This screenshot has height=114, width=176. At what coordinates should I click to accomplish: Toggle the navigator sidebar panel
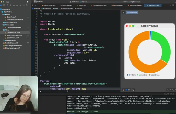(x=8, y=2)
